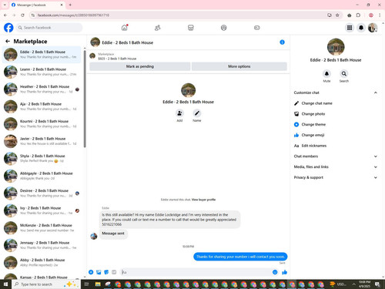Open a new browser tab
Viewport: 385px width, 289px height.
70,5
